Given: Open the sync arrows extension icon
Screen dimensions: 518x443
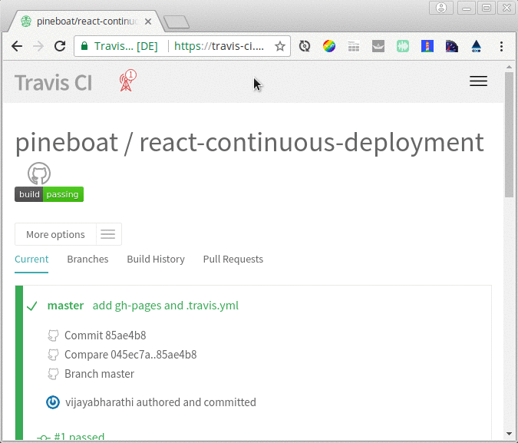Looking at the screenshot, I should coord(304,46).
